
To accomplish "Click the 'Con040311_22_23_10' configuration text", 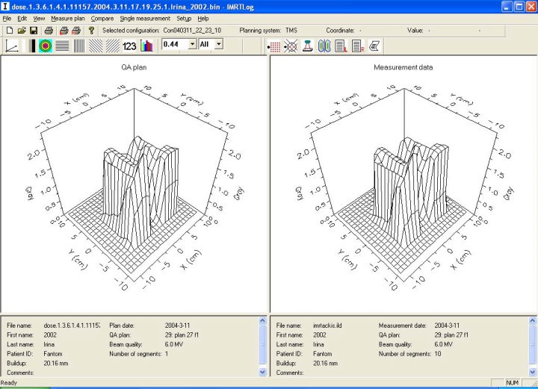I will tap(192, 31).
